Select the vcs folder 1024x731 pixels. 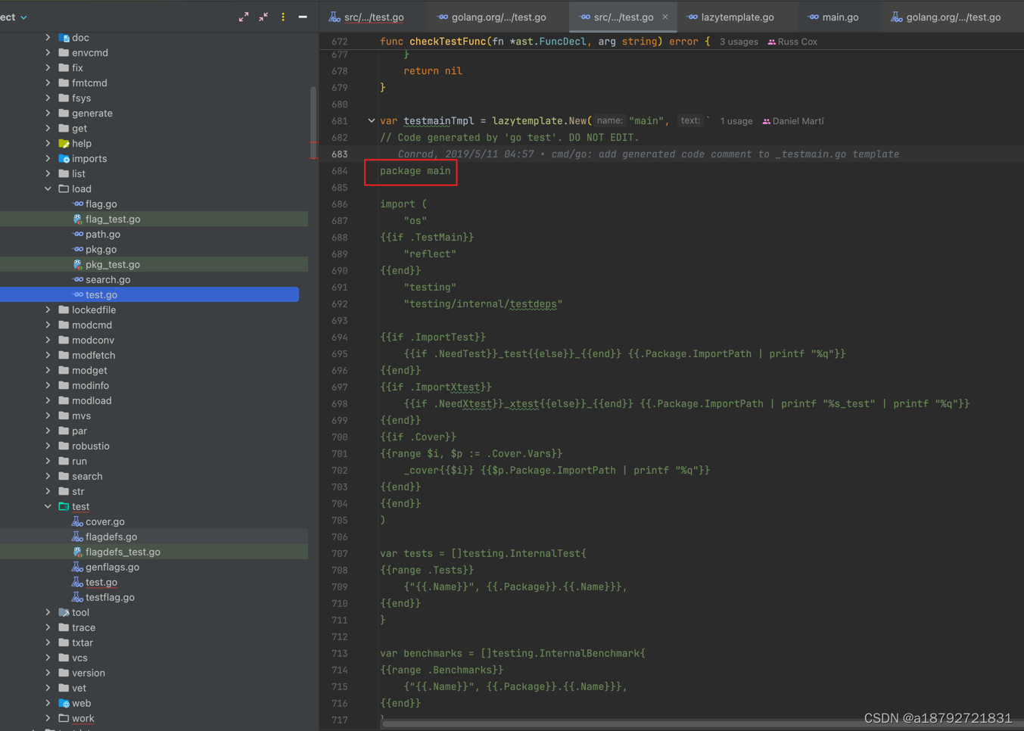pyautogui.click(x=79, y=658)
